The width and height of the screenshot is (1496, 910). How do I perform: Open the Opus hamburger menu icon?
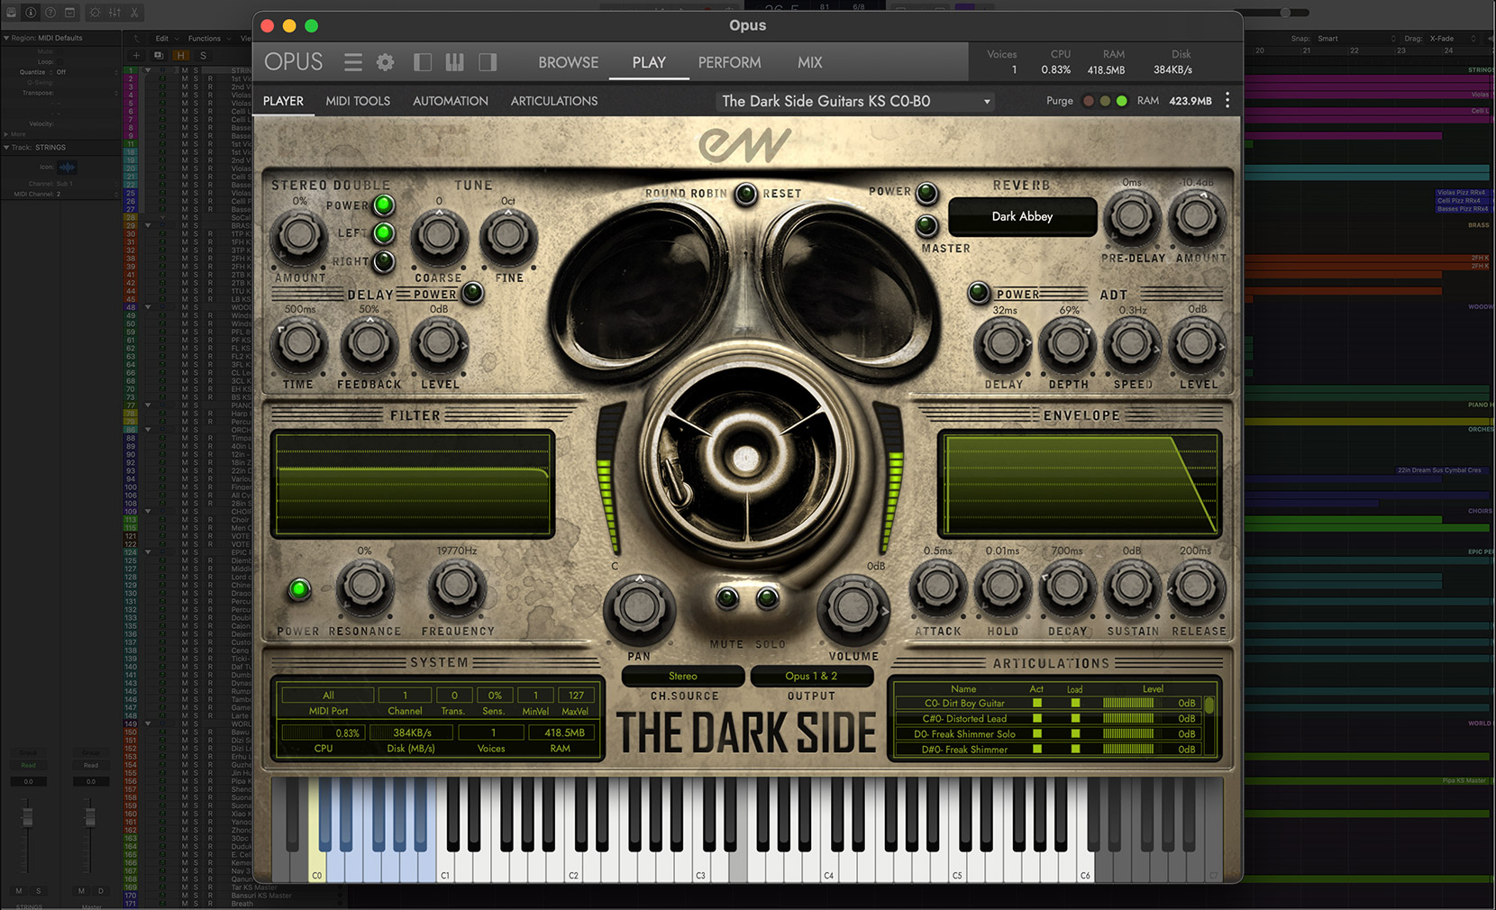[x=352, y=62]
